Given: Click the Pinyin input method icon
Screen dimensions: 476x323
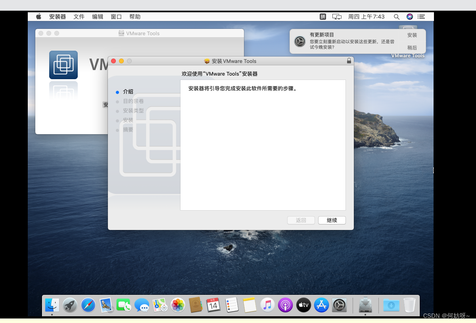Looking at the screenshot, I should click(x=323, y=17).
